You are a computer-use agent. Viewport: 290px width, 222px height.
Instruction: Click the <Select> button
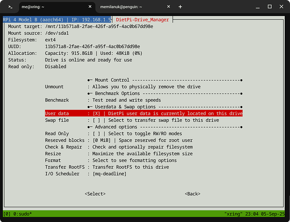[x=95, y=194]
